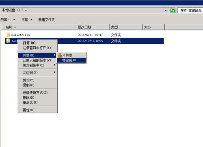Screen dimensions: 203x147
Task: Open the address bar history dropdown arrow
Action: coord(166,11)
